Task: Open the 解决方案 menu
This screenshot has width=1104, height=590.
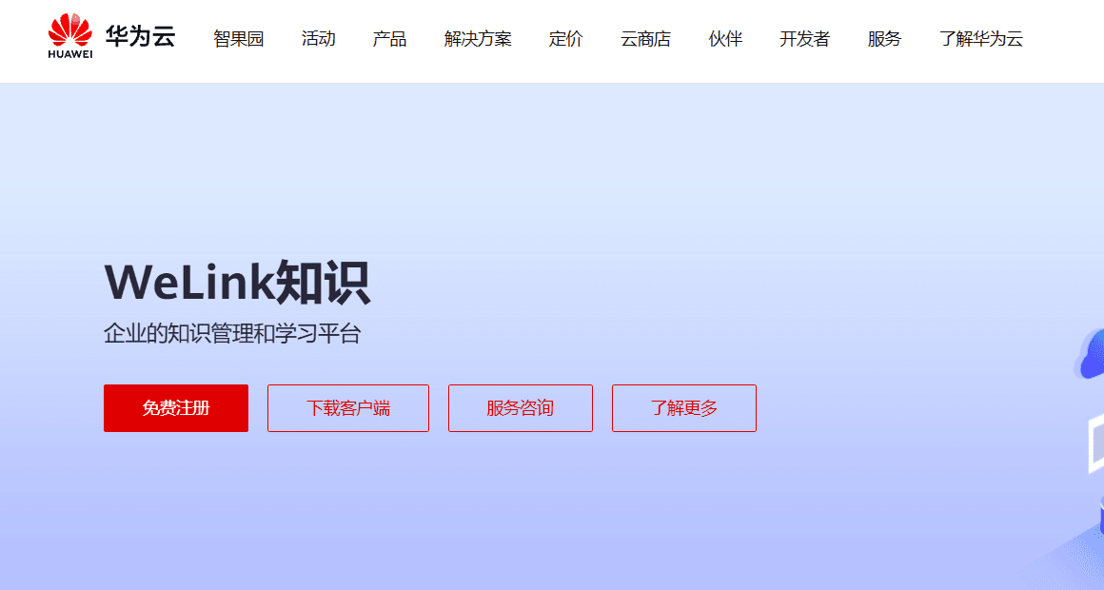Action: pyautogui.click(x=478, y=39)
